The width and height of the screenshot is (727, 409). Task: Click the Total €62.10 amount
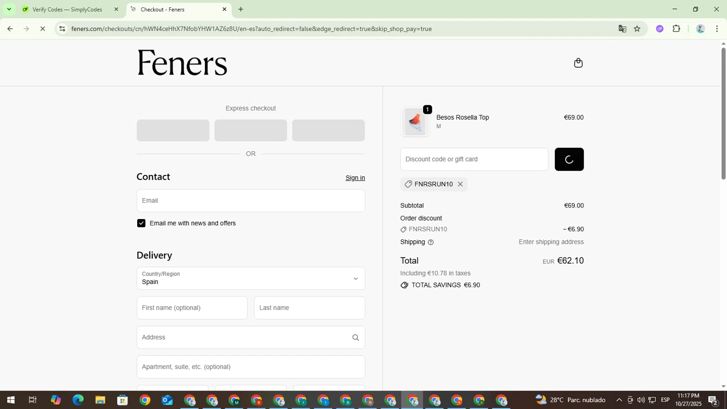click(x=570, y=261)
